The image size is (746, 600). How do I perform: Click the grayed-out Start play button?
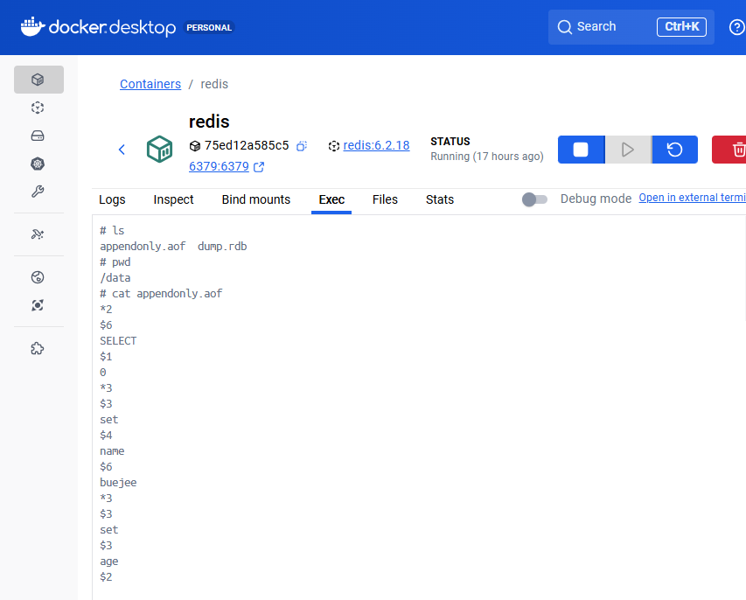tap(628, 150)
